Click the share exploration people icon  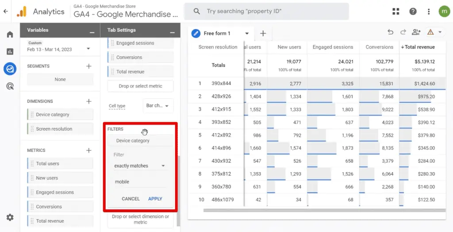tap(416, 32)
